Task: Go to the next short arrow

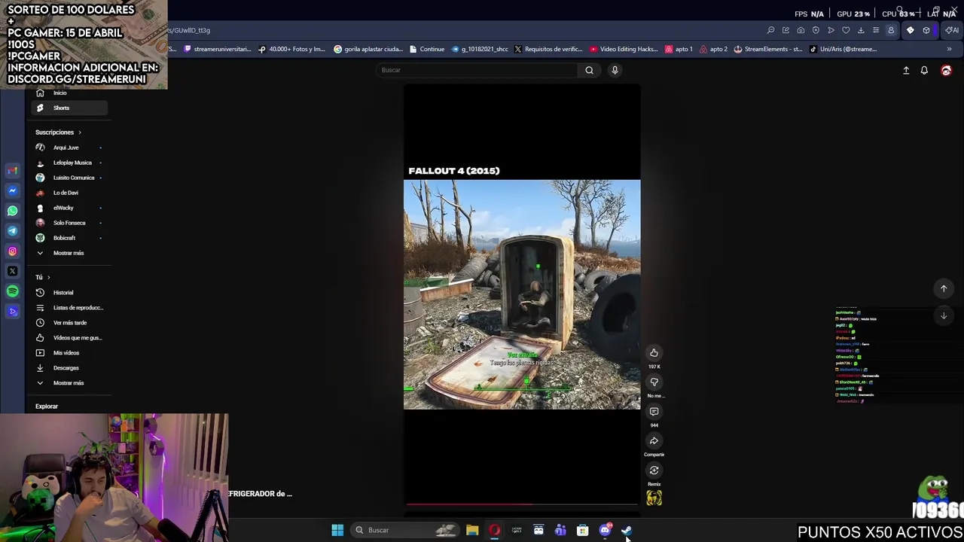Action: coord(943,315)
